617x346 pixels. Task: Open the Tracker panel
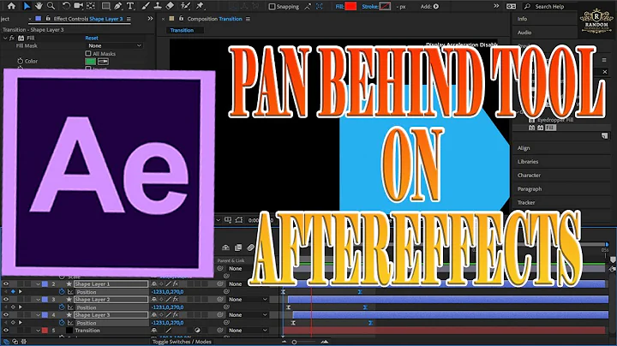pos(526,202)
